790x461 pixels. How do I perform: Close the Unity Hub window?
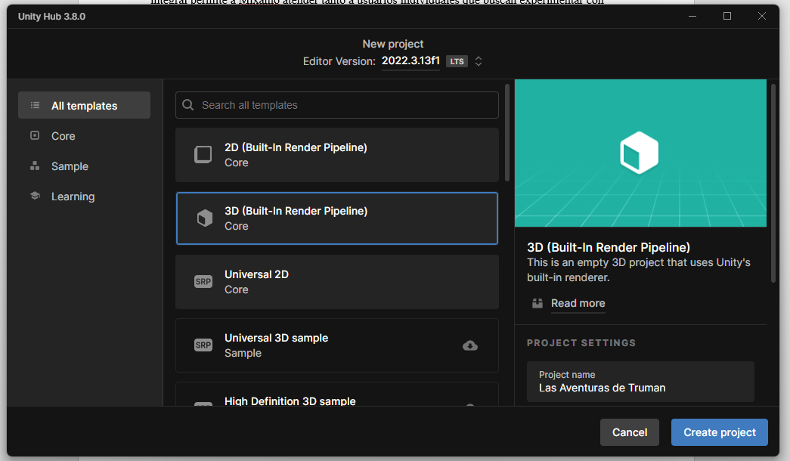click(762, 16)
